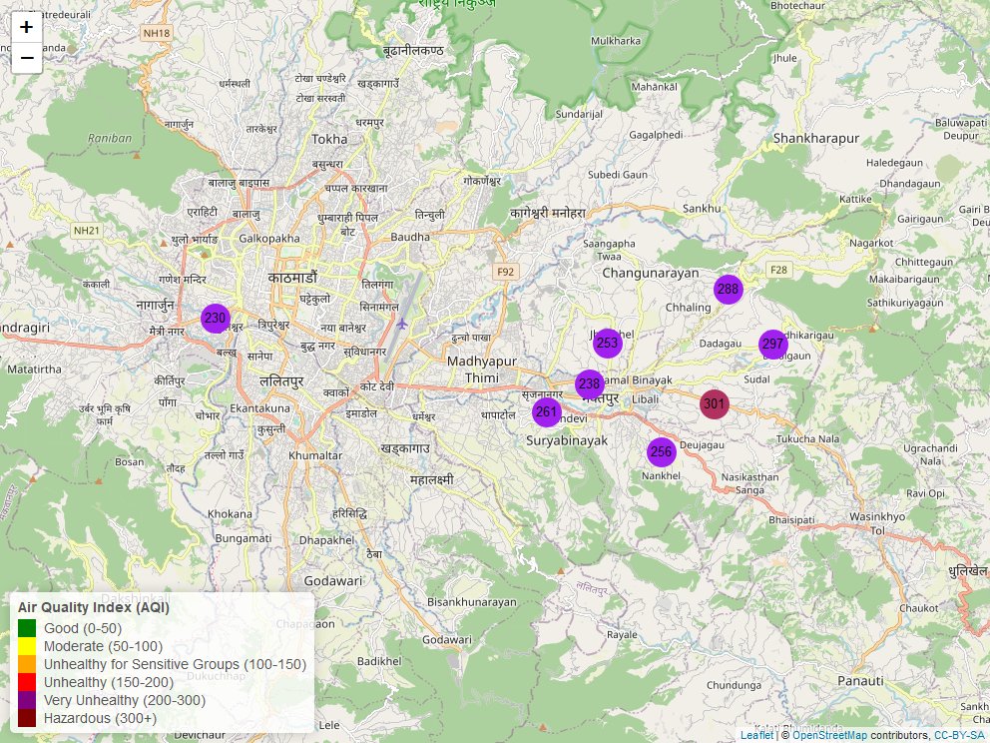
Task: Click the purple Very Unhealthy legend swatch
Action: (27, 700)
